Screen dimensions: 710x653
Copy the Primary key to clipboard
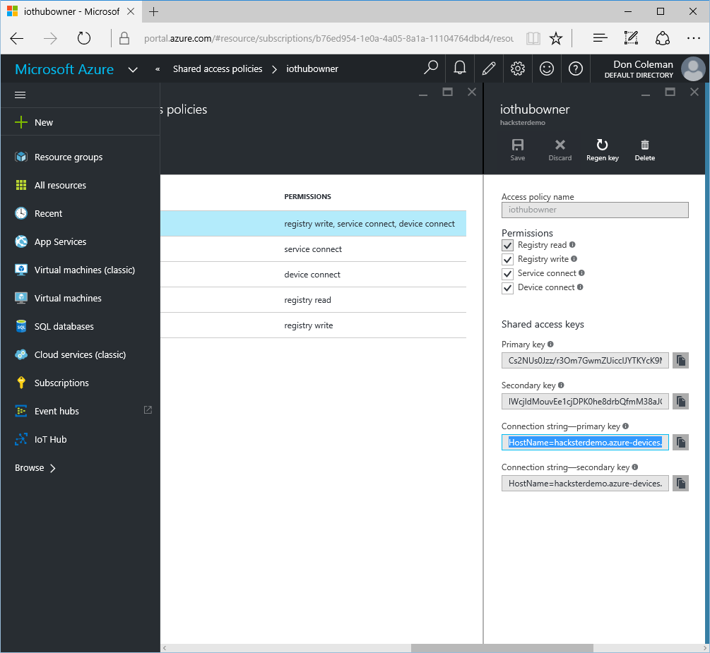(680, 360)
